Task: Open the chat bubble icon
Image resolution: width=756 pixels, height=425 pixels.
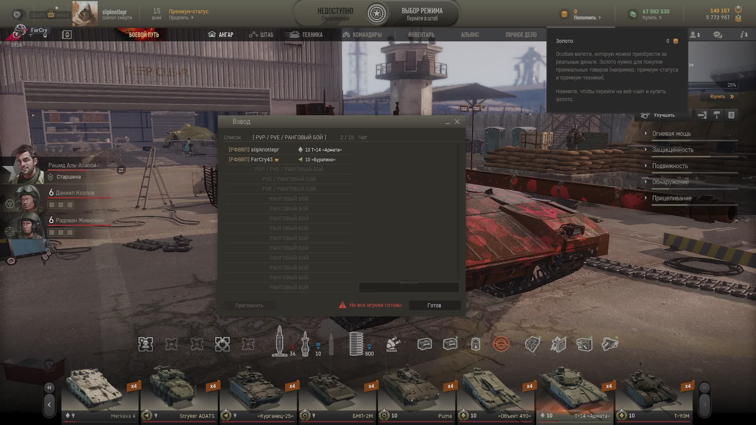Action: (718, 35)
